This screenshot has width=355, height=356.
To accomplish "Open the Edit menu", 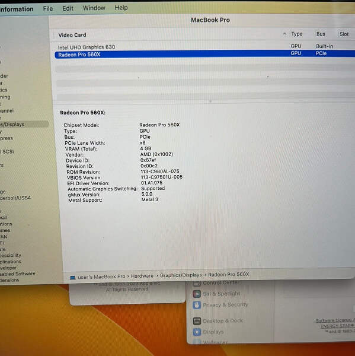I will pos(68,8).
